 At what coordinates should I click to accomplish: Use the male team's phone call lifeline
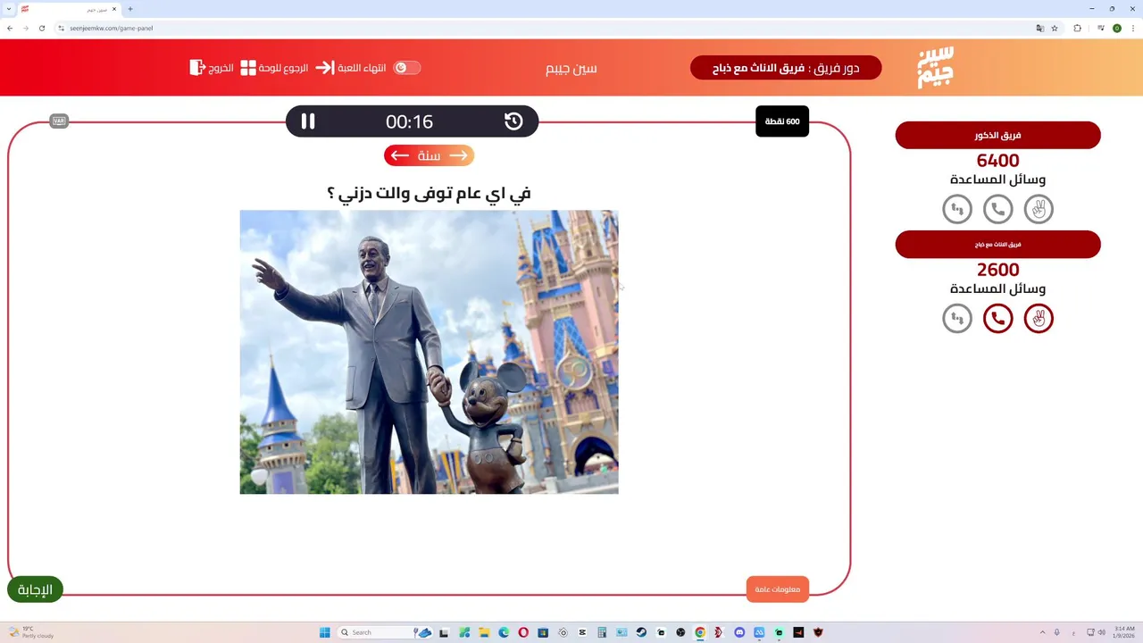click(998, 209)
